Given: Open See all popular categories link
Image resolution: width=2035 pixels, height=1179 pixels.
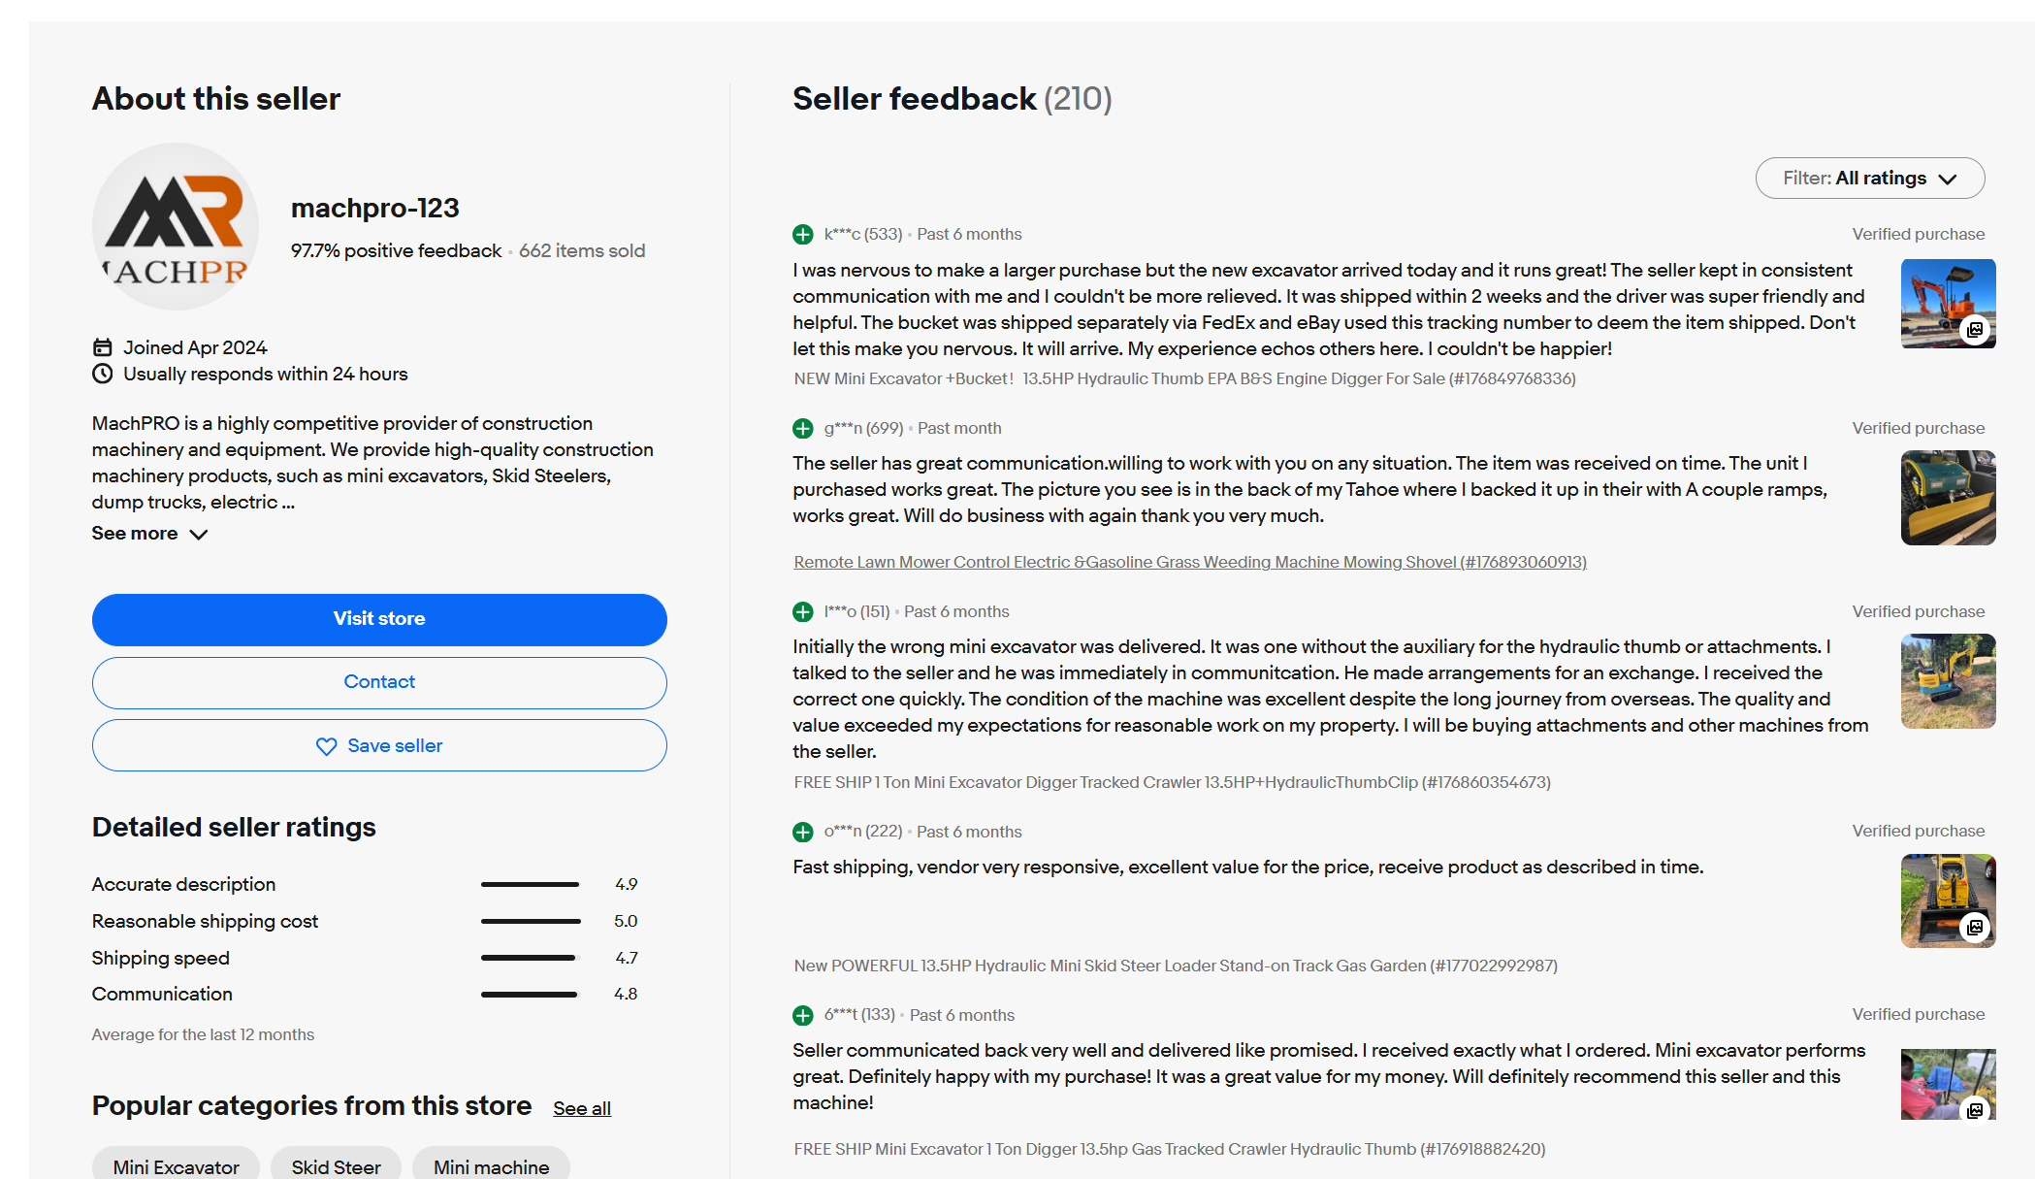Looking at the screenshot, I should pos(582,1108).
